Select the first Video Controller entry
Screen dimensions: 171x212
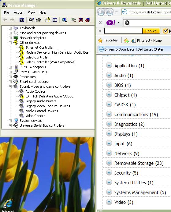click(x=37, y=57)
